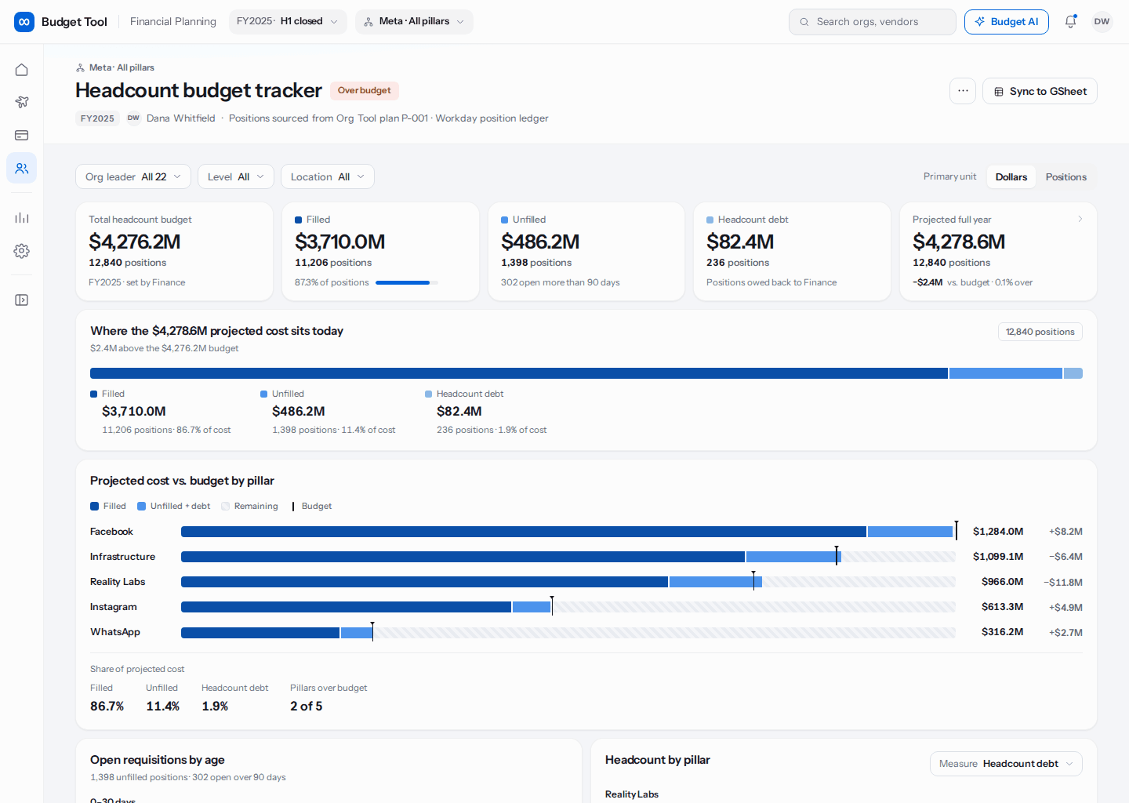Toggle the sidebar panel collapse icon
The image size is (1129, 803).
(22, 300)
